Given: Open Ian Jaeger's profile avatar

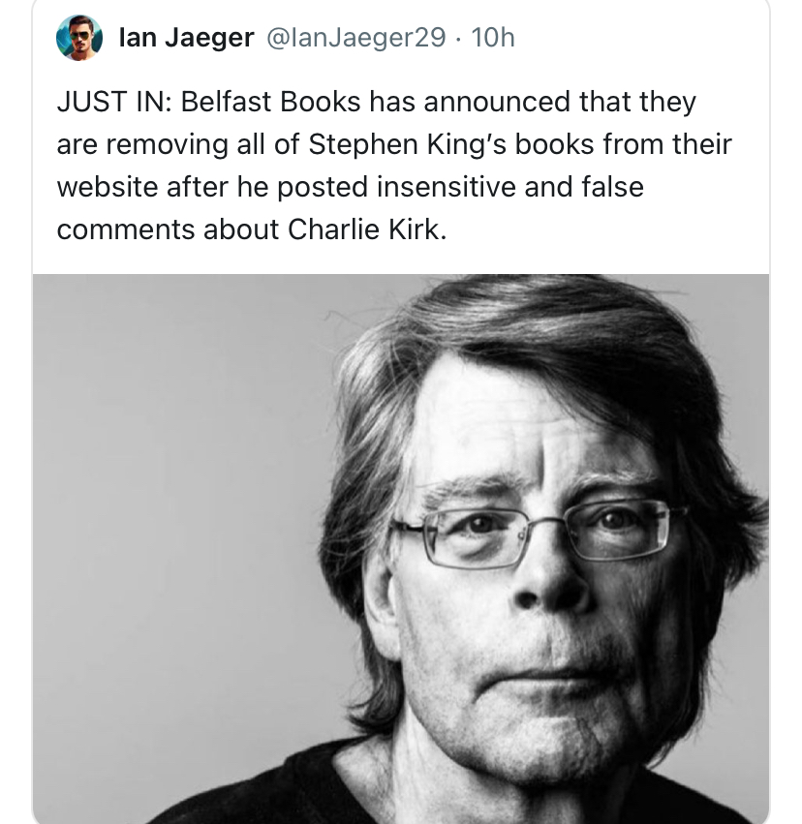Looking at the screenshot, I should pyautogui.click(x=78, y=38).
